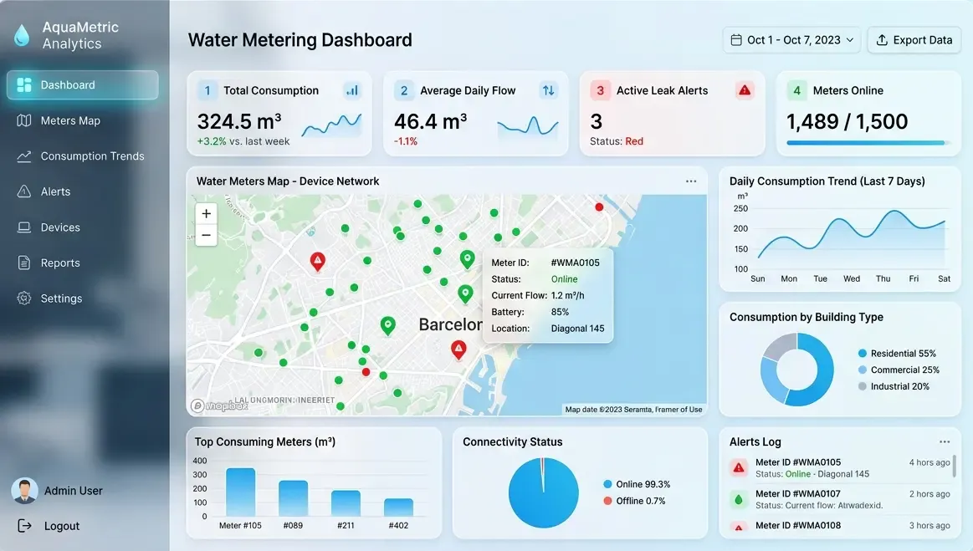This screenshot has height=551, width=973.
Task: Click the Meter #105 bar in chart
Action: [x=241, y=492]
